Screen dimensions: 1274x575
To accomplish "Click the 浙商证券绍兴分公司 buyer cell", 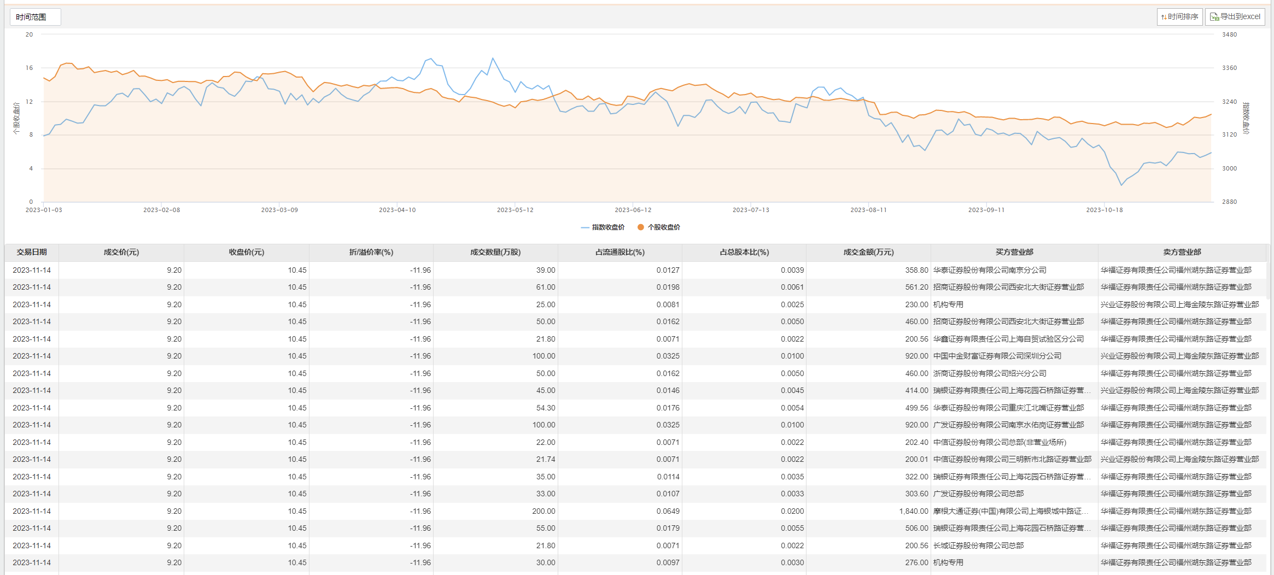I will coord(990,374).
